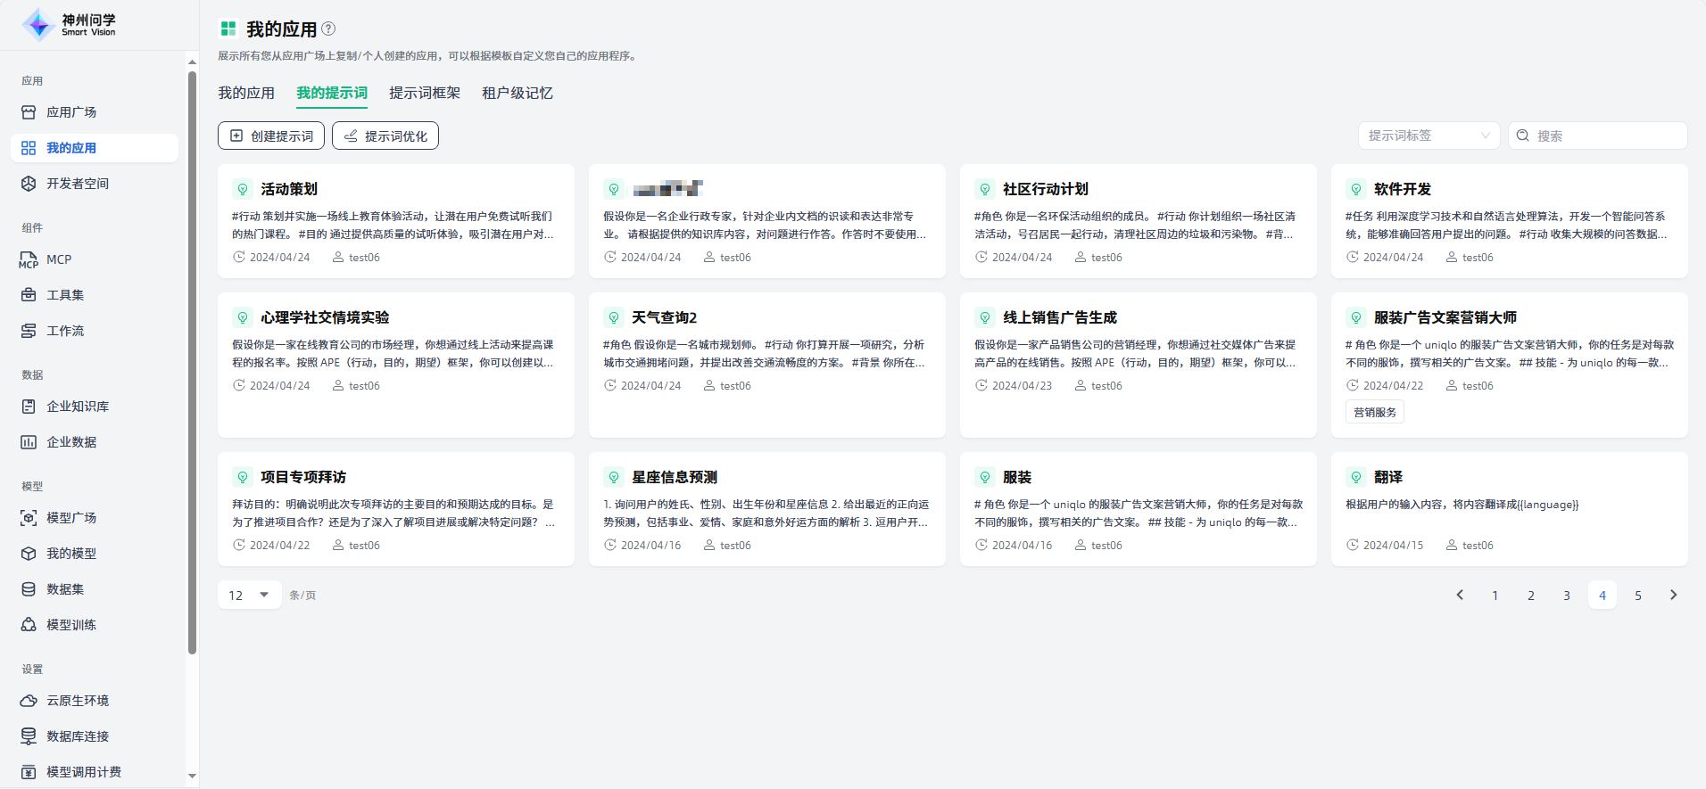Image resolution: width=1706 pixels, height=789 pixels.
Task: Open 工作流 in the sidebar
Action: click(65, 331)
